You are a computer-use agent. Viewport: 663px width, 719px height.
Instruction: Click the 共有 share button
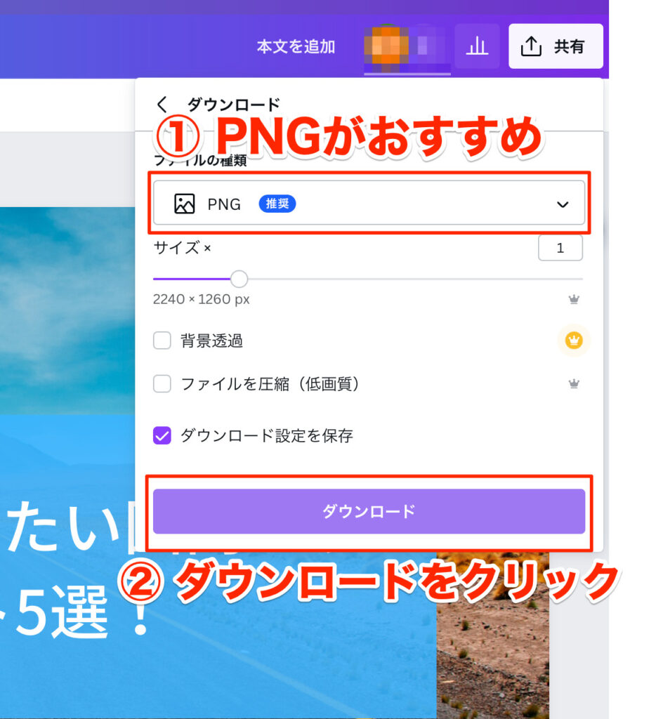556,46
